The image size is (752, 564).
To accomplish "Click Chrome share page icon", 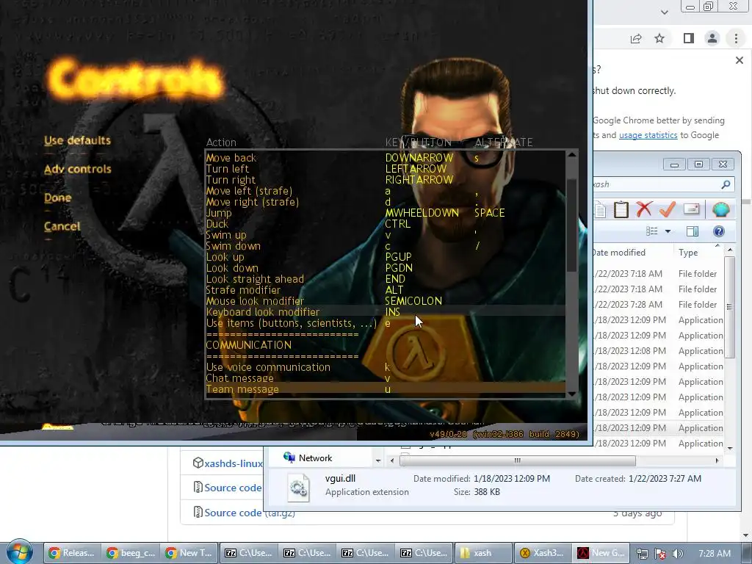I will click(x=636, y=38).
